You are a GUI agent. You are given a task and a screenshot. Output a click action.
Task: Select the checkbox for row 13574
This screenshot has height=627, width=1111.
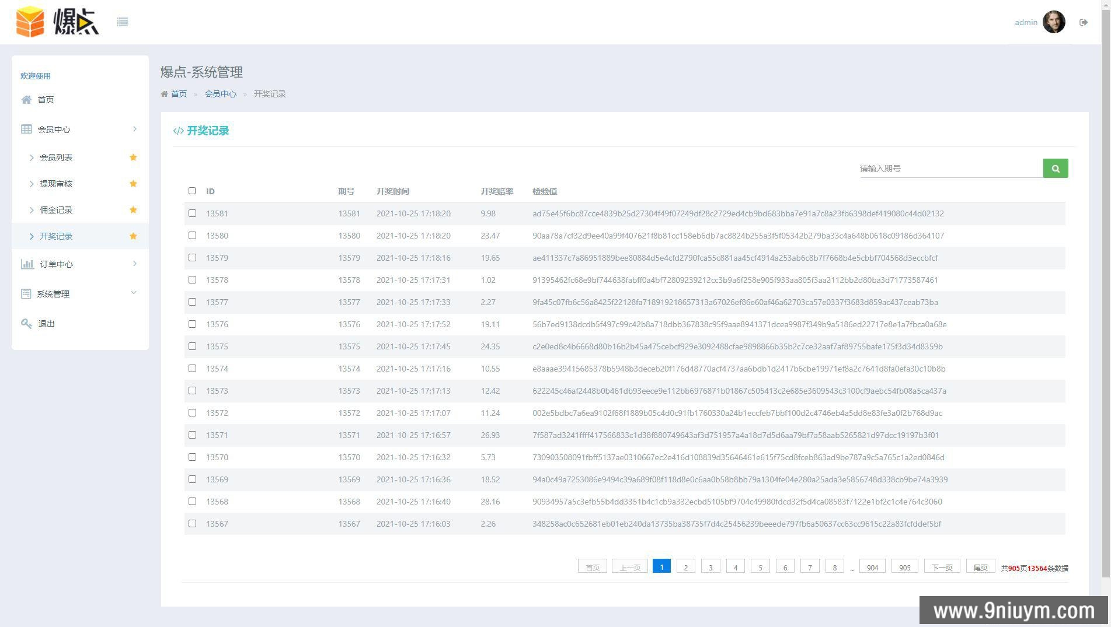[192, 369]
